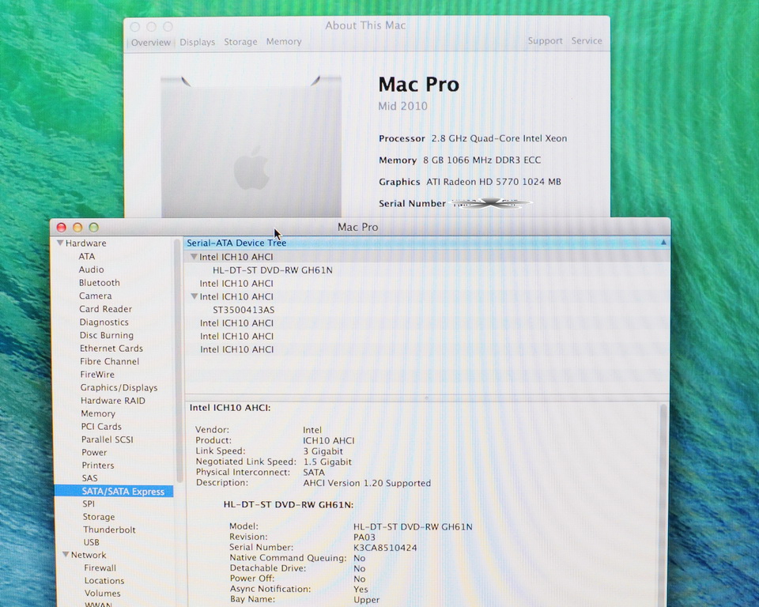
Task: Select Locations under Network
Action: click(x=104, y=581)
